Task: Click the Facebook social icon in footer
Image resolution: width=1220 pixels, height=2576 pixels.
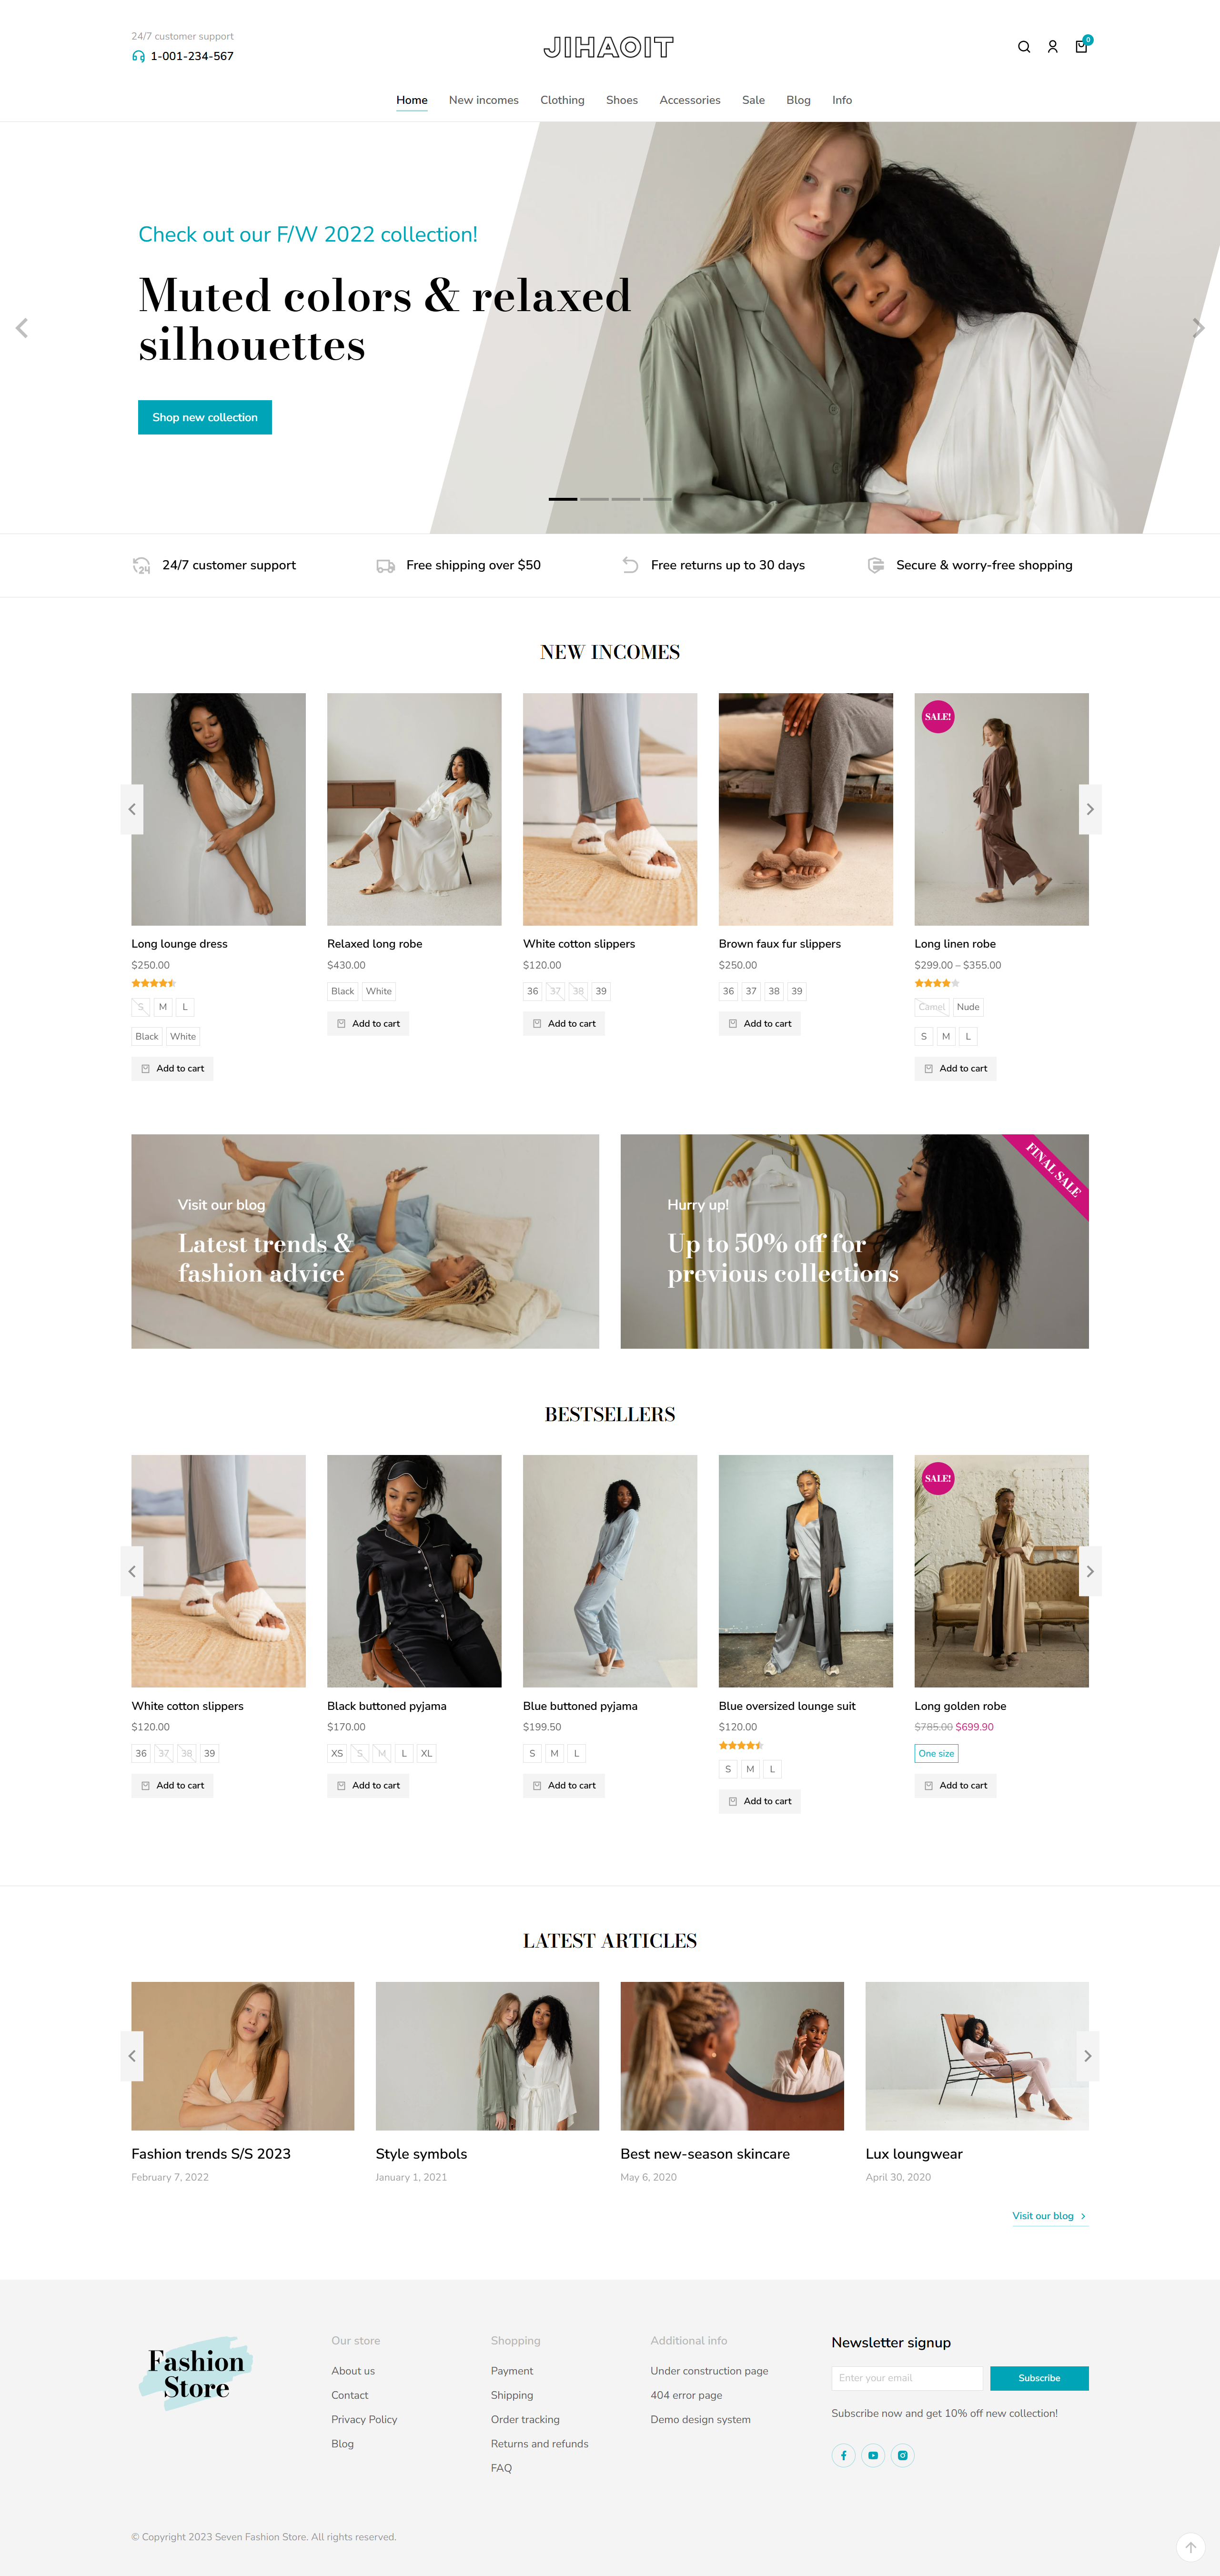Action: point(843,2455)
